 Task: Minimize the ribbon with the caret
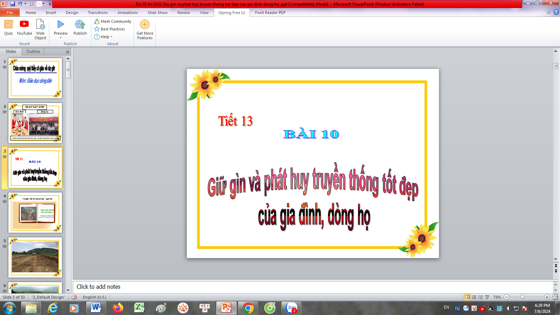point(548,13)
